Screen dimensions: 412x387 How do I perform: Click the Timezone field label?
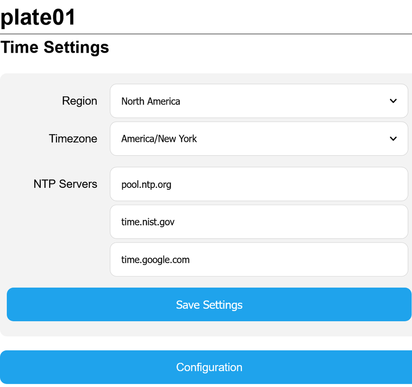click(x=73, y=139)
